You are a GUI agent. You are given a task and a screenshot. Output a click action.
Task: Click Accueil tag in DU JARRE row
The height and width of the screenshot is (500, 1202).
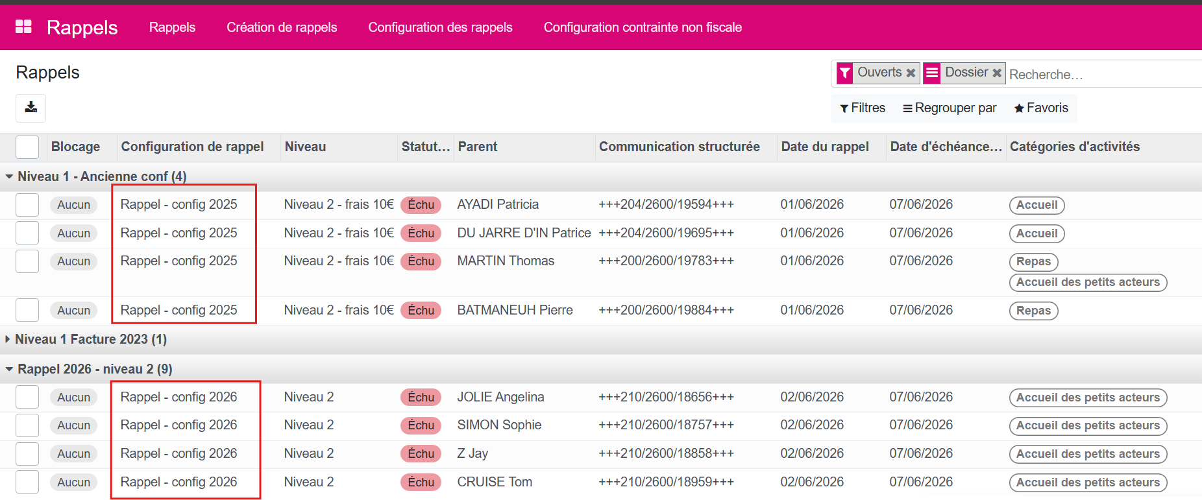point(1036,233)
